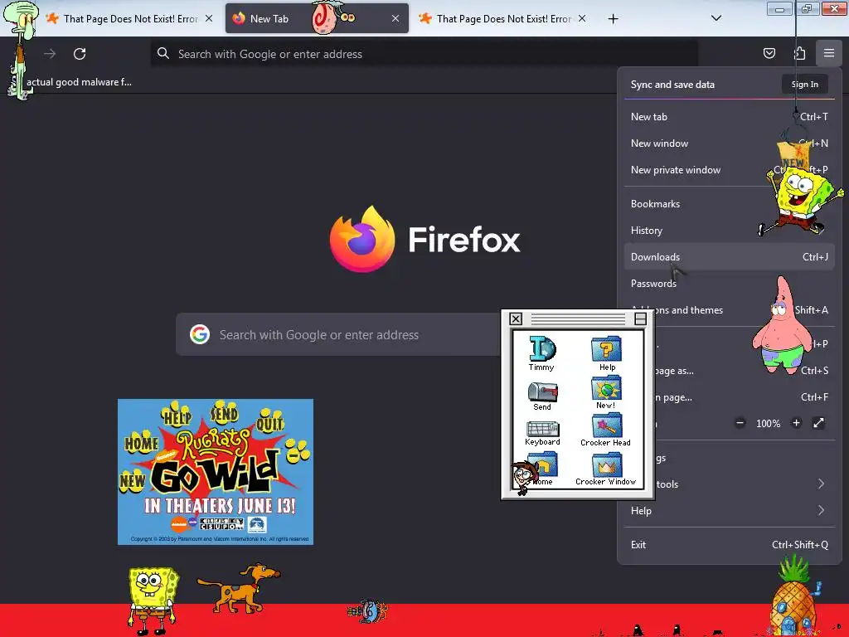The image size is (849, 637).
Task: Reload the current page
Action: pyautogui.click(x=80, y=54)
